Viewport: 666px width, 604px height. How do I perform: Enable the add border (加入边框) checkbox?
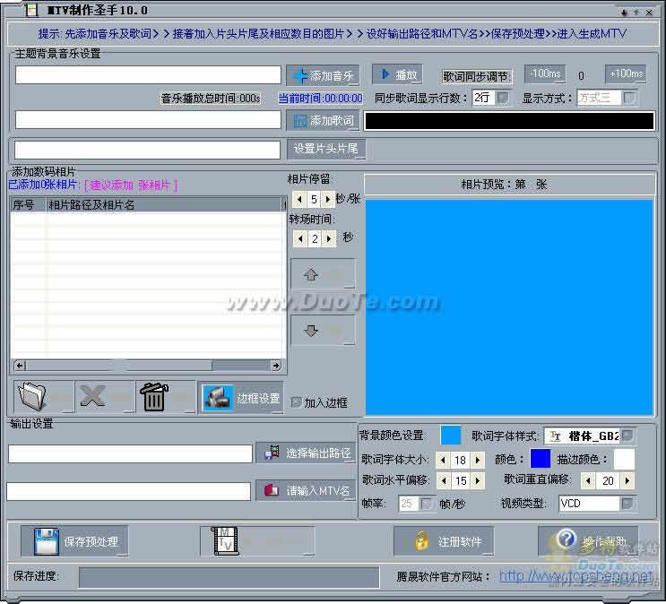tap(297, 403)
